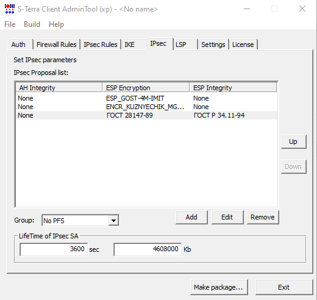The width and height of the screenshot is (317, 300).
Task: Switch to the LSP tab
Action: 181,45
